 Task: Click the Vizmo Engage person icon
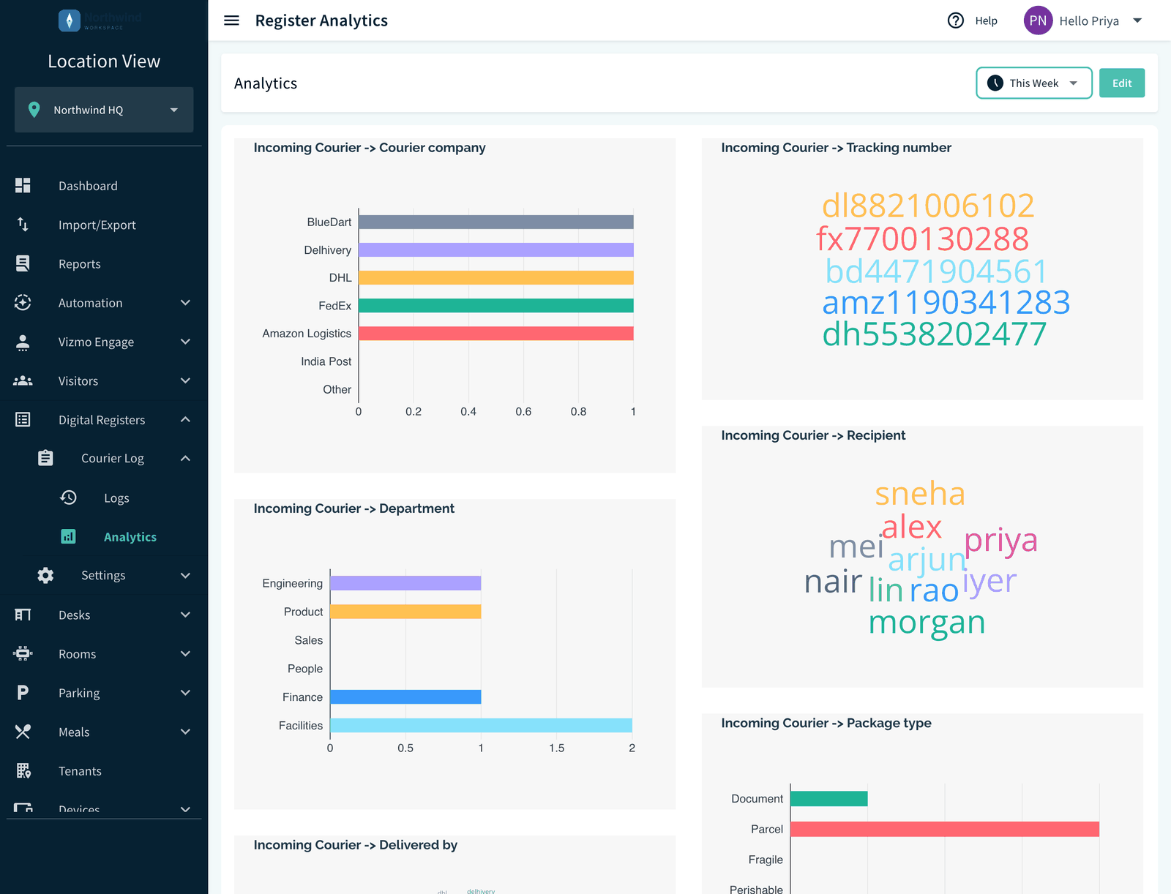23,342
